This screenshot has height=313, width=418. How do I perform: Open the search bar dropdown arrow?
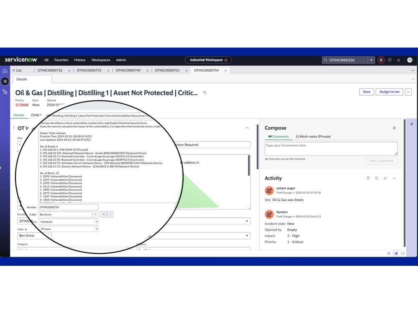(371, 60)
